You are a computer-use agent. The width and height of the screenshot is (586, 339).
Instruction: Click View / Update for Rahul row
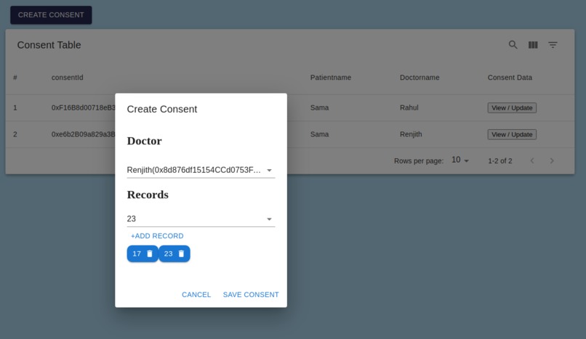[512, 107]
